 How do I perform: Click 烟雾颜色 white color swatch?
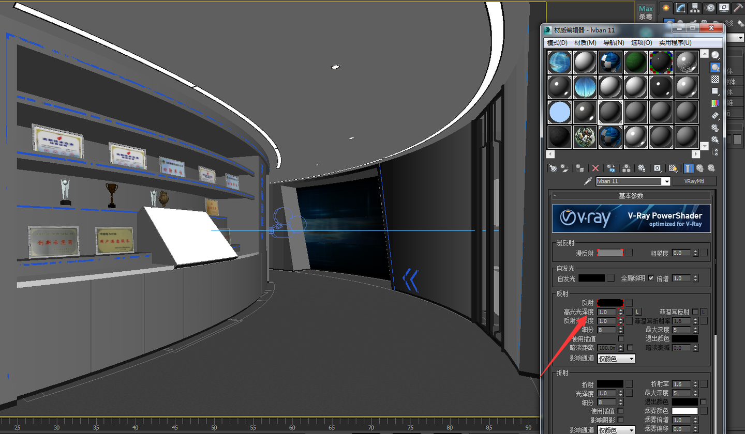pyautogui.click(x=685, y=411)
